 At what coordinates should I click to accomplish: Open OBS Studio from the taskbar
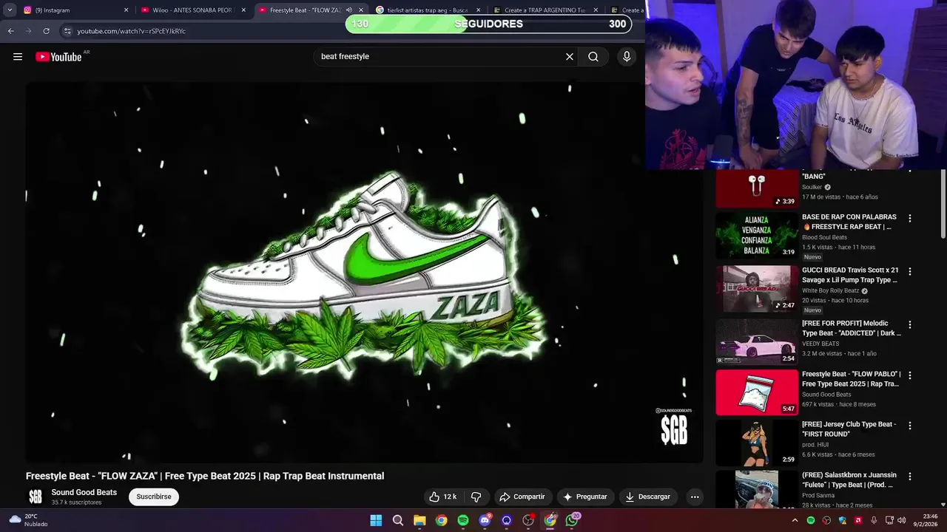528,520
